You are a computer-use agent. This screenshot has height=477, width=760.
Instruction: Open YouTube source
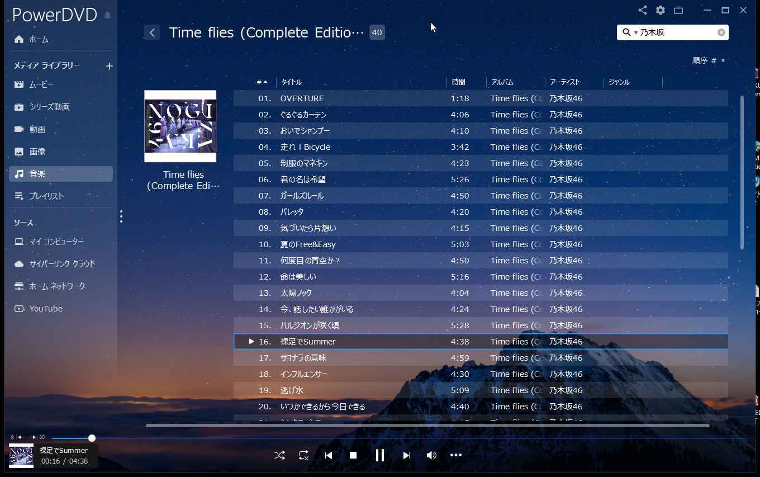tap(60, 309)
